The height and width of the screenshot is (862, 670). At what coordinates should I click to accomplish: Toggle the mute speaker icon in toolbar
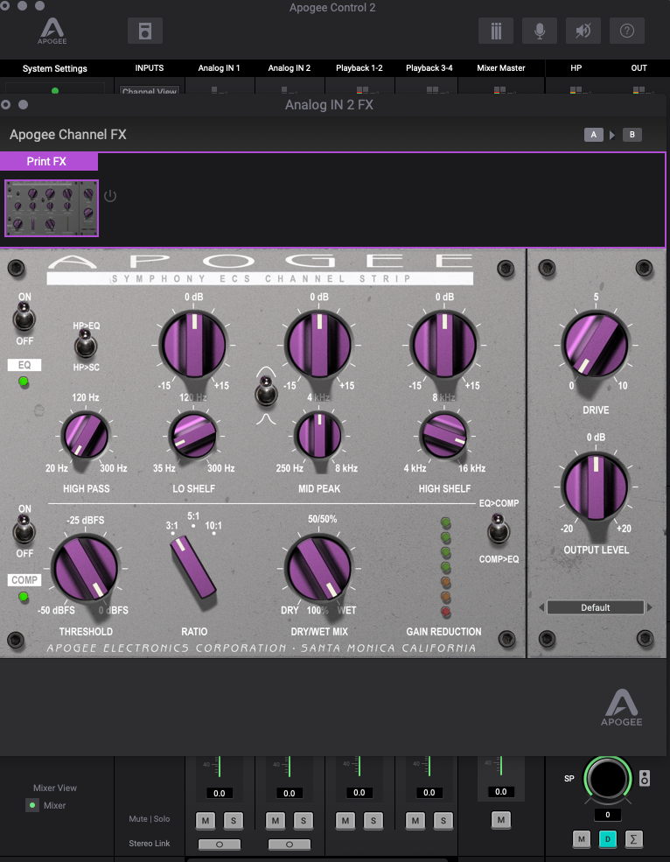point(583,31)
